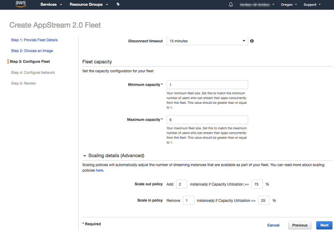Screen dimensions: 334x231
Task: Click 'Set the capacity configuration for your fleet'
Action: coord(118,71)
